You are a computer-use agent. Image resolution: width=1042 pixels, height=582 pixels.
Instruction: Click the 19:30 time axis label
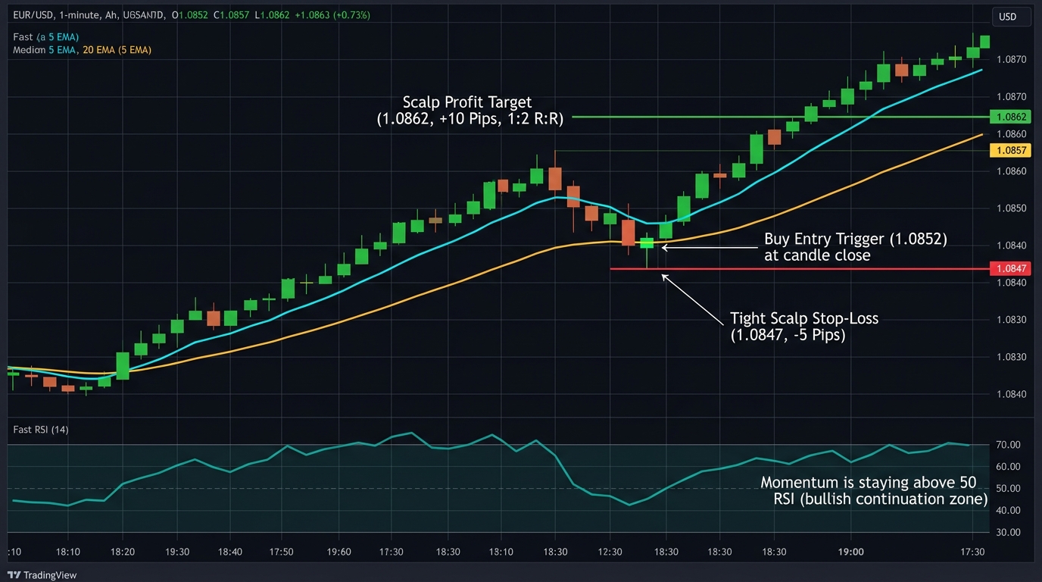177,552
